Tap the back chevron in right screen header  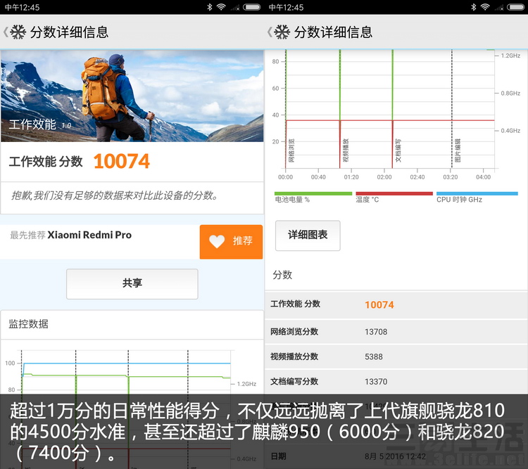click(270, 32)
